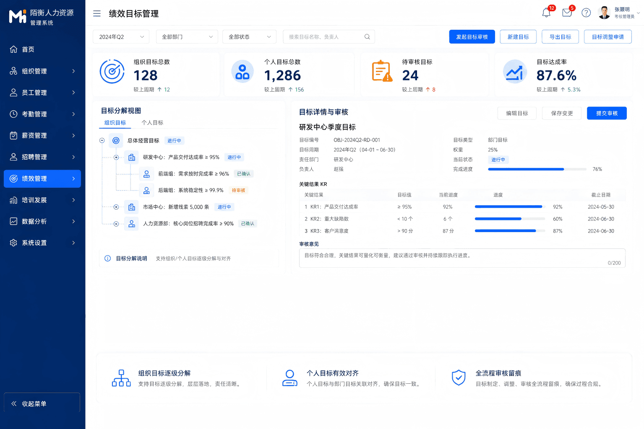Image resolution: width=644 pixels, height=429 pixels.
Task: Click into the 审核意见 text area
Action: pos(462,258)
